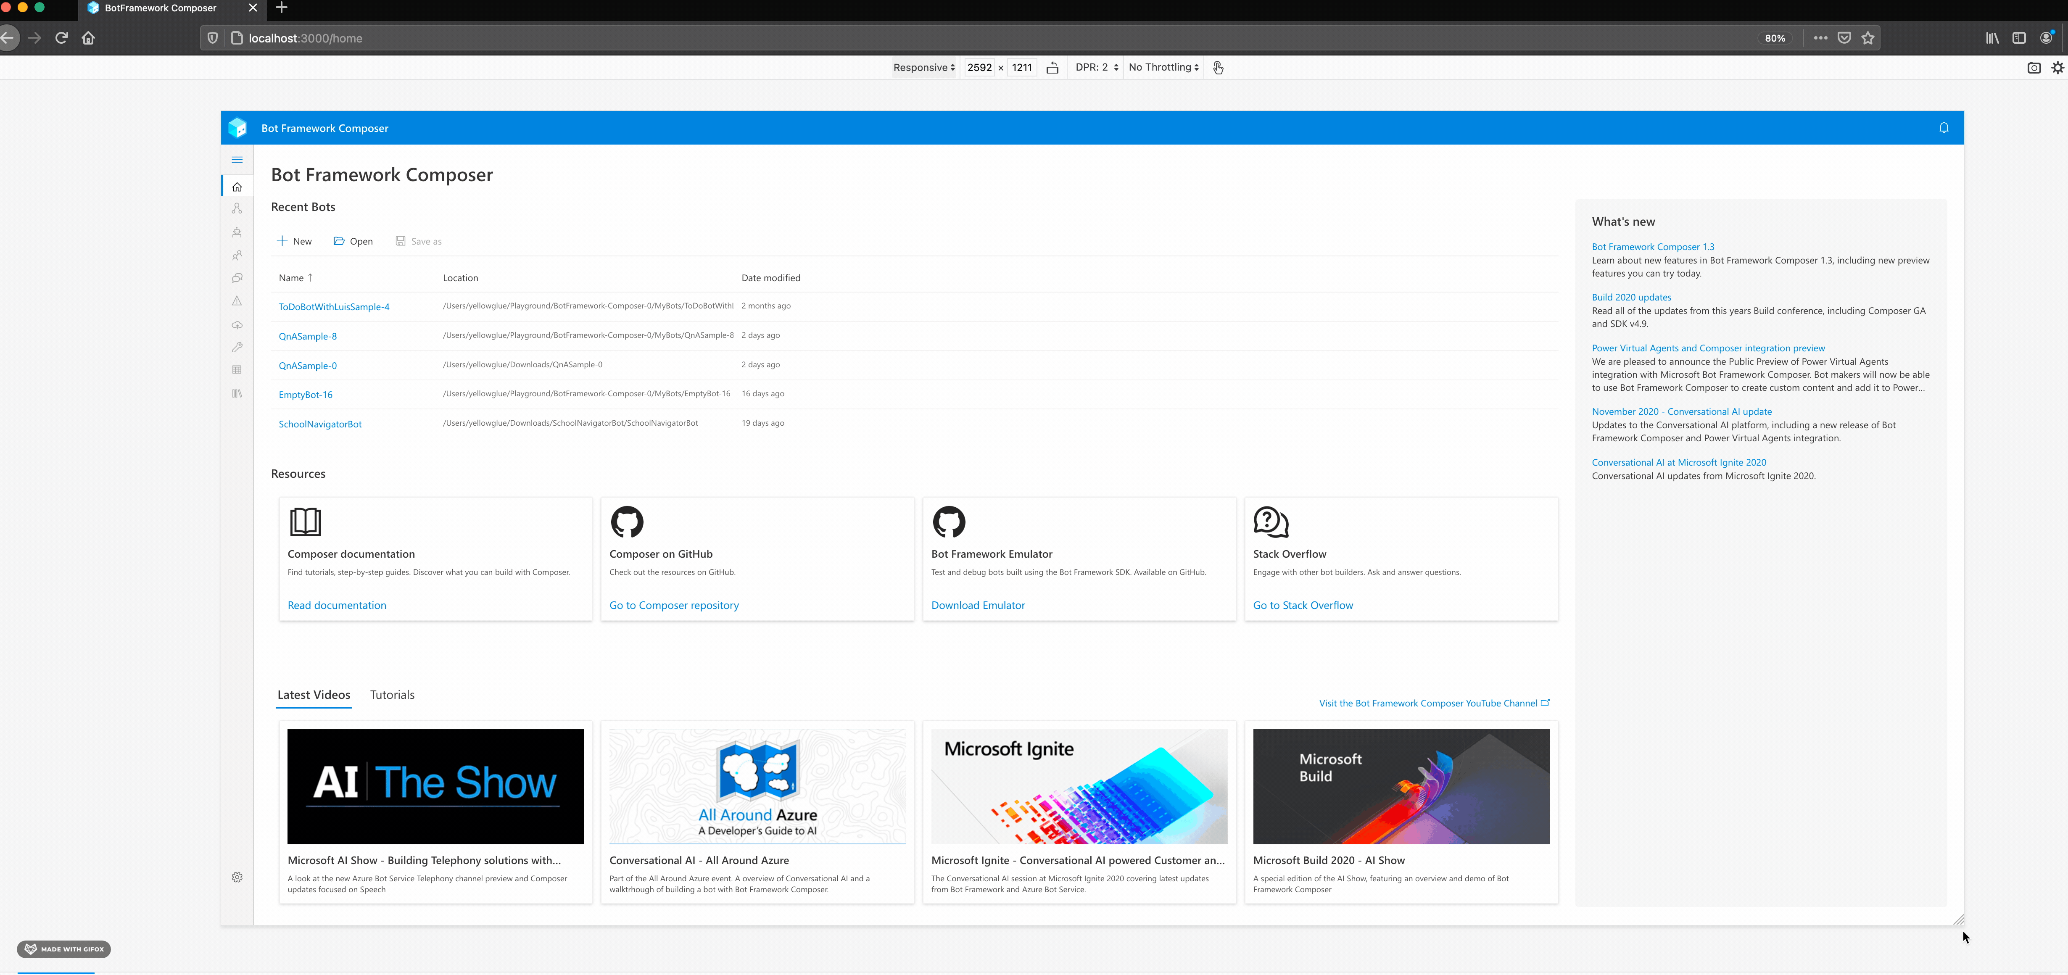
Task: Open the Design flow-tree sidebar icon
Action: pos(237,208)
